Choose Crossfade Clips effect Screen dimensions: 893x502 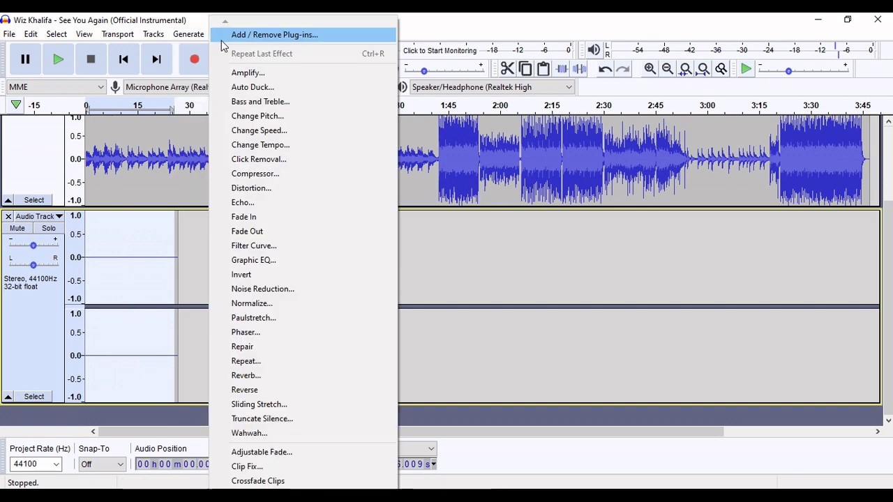tap(303, 481)
